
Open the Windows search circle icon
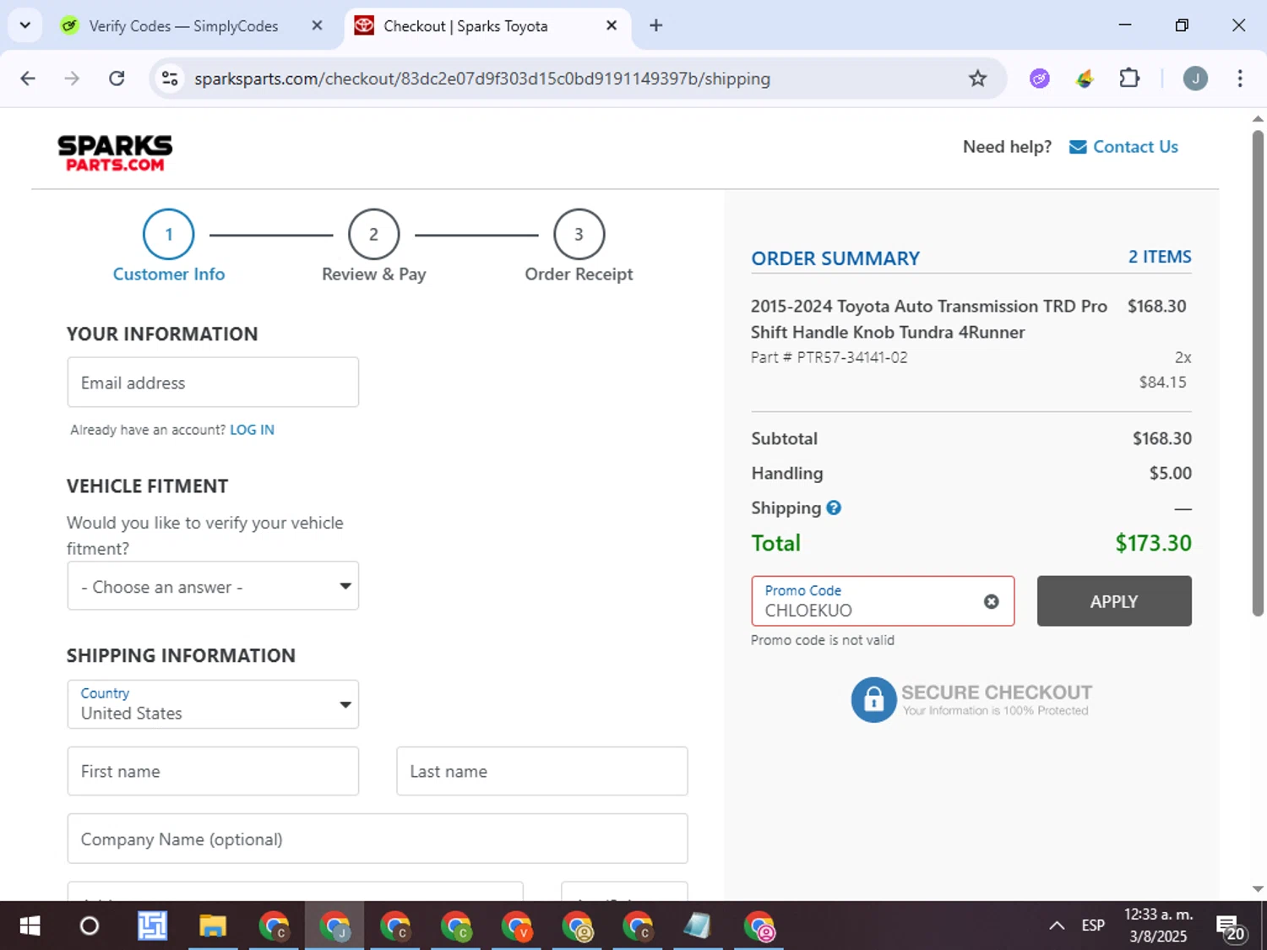89,926
